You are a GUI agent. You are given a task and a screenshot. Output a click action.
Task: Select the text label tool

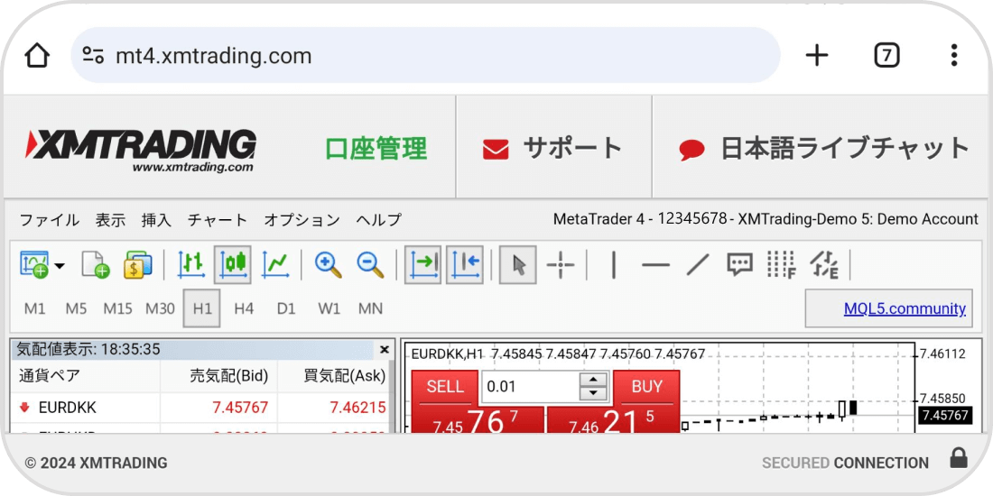(x=739, y=264)
